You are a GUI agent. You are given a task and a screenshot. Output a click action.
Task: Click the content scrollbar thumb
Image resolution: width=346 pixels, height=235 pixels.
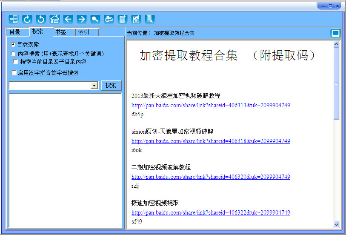[x=336, y=83]
